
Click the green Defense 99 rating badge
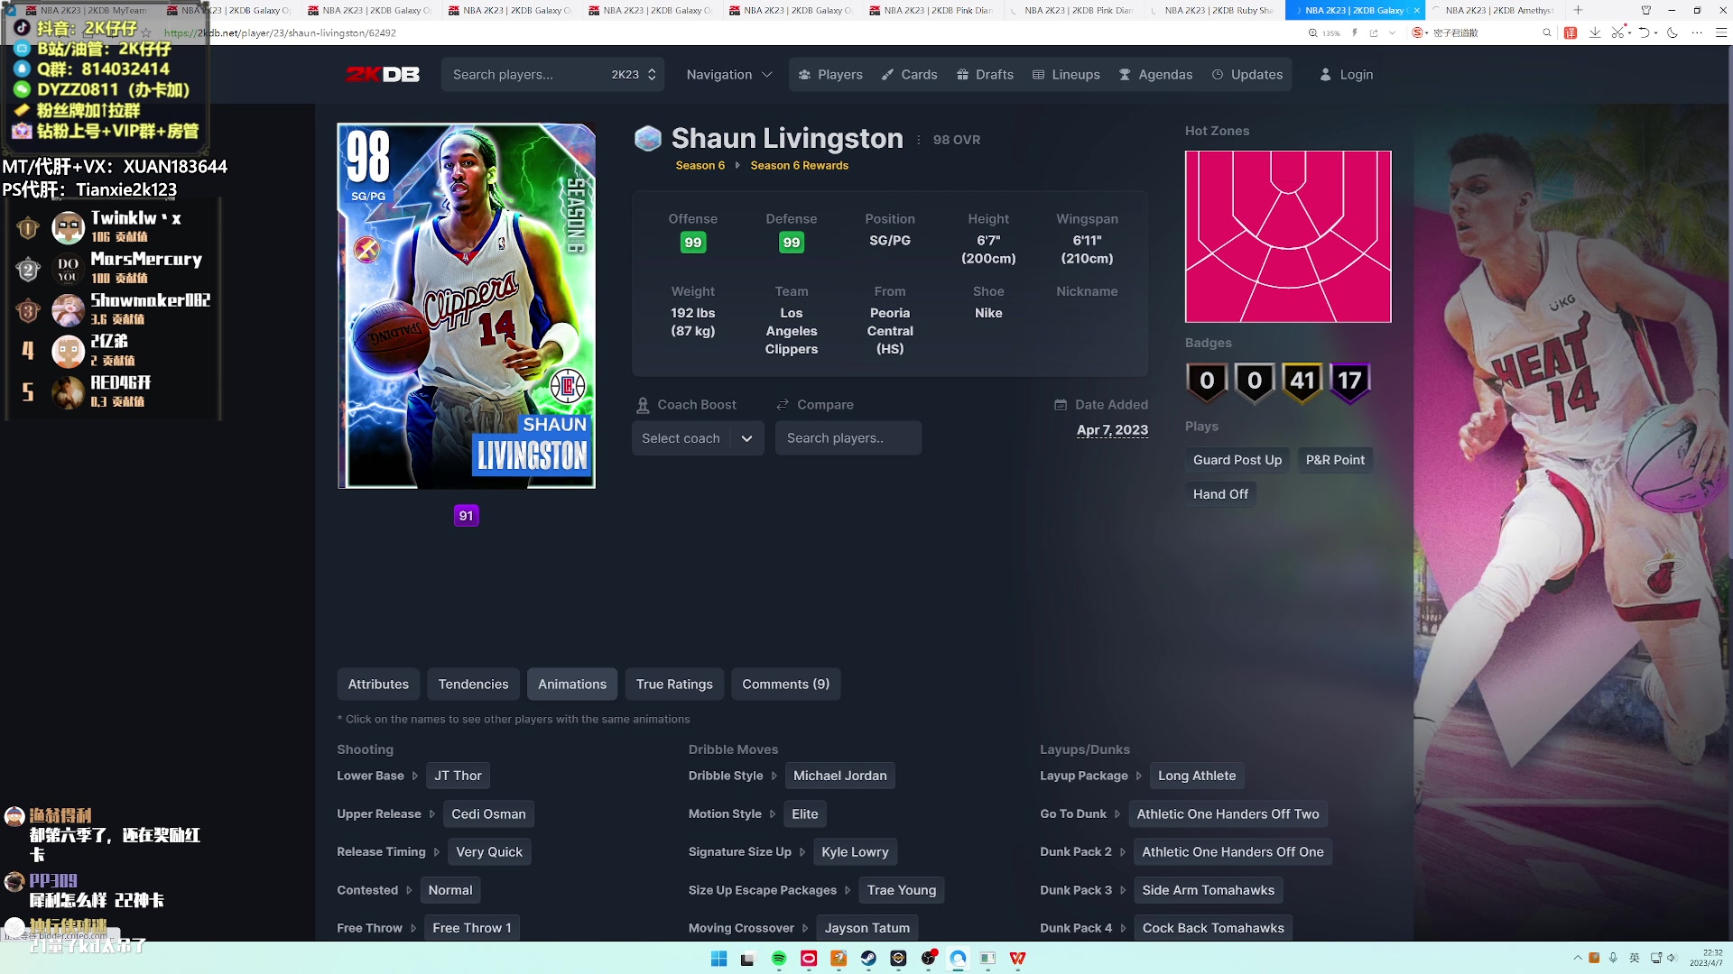[792, 243]
